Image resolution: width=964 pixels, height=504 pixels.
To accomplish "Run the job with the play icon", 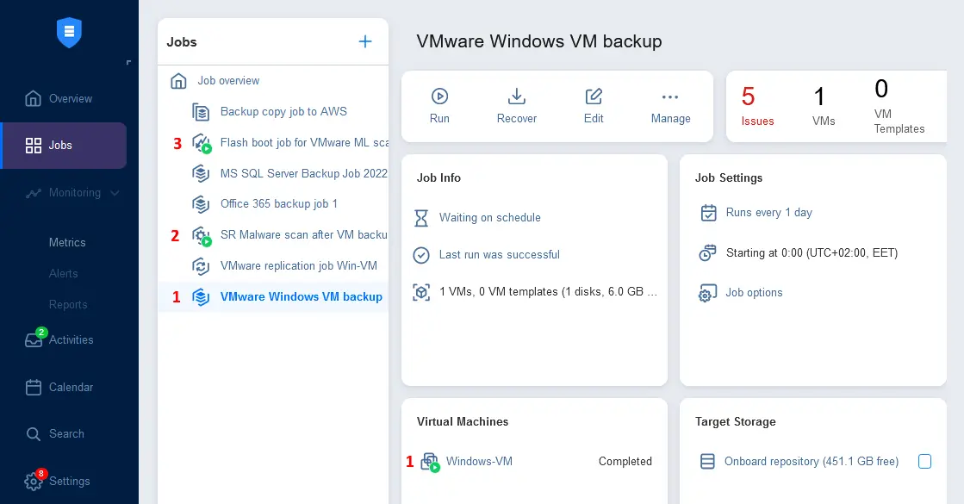I will (439, 96).
